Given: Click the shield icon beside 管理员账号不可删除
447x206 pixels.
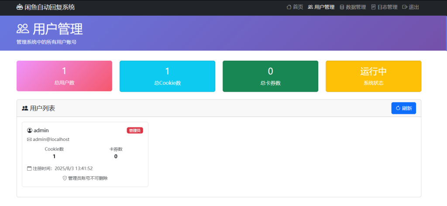Looking at the screenshot, I should [x=65, y=178].
